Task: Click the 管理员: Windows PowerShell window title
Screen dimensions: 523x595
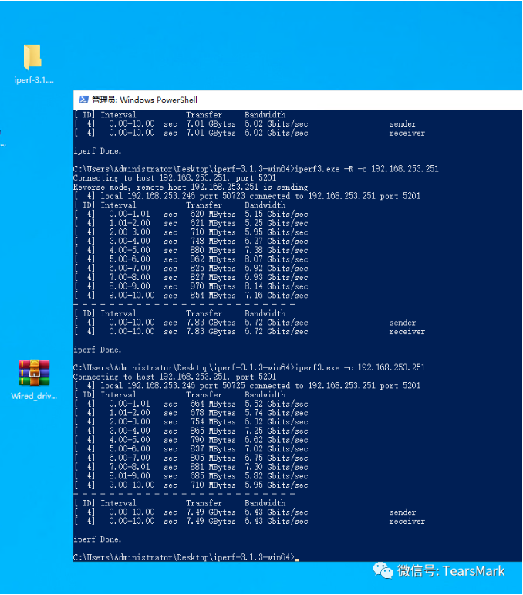Action: (x=144, y=100)
